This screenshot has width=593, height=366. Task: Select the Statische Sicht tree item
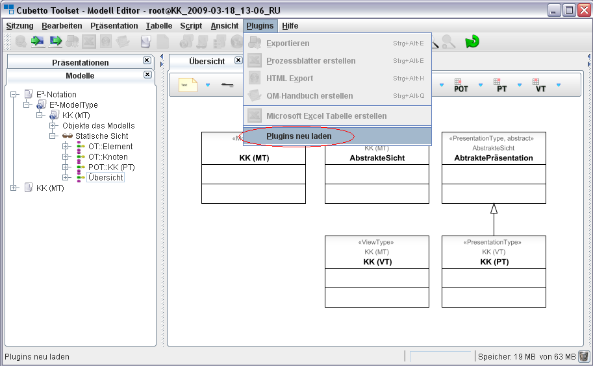102,136
